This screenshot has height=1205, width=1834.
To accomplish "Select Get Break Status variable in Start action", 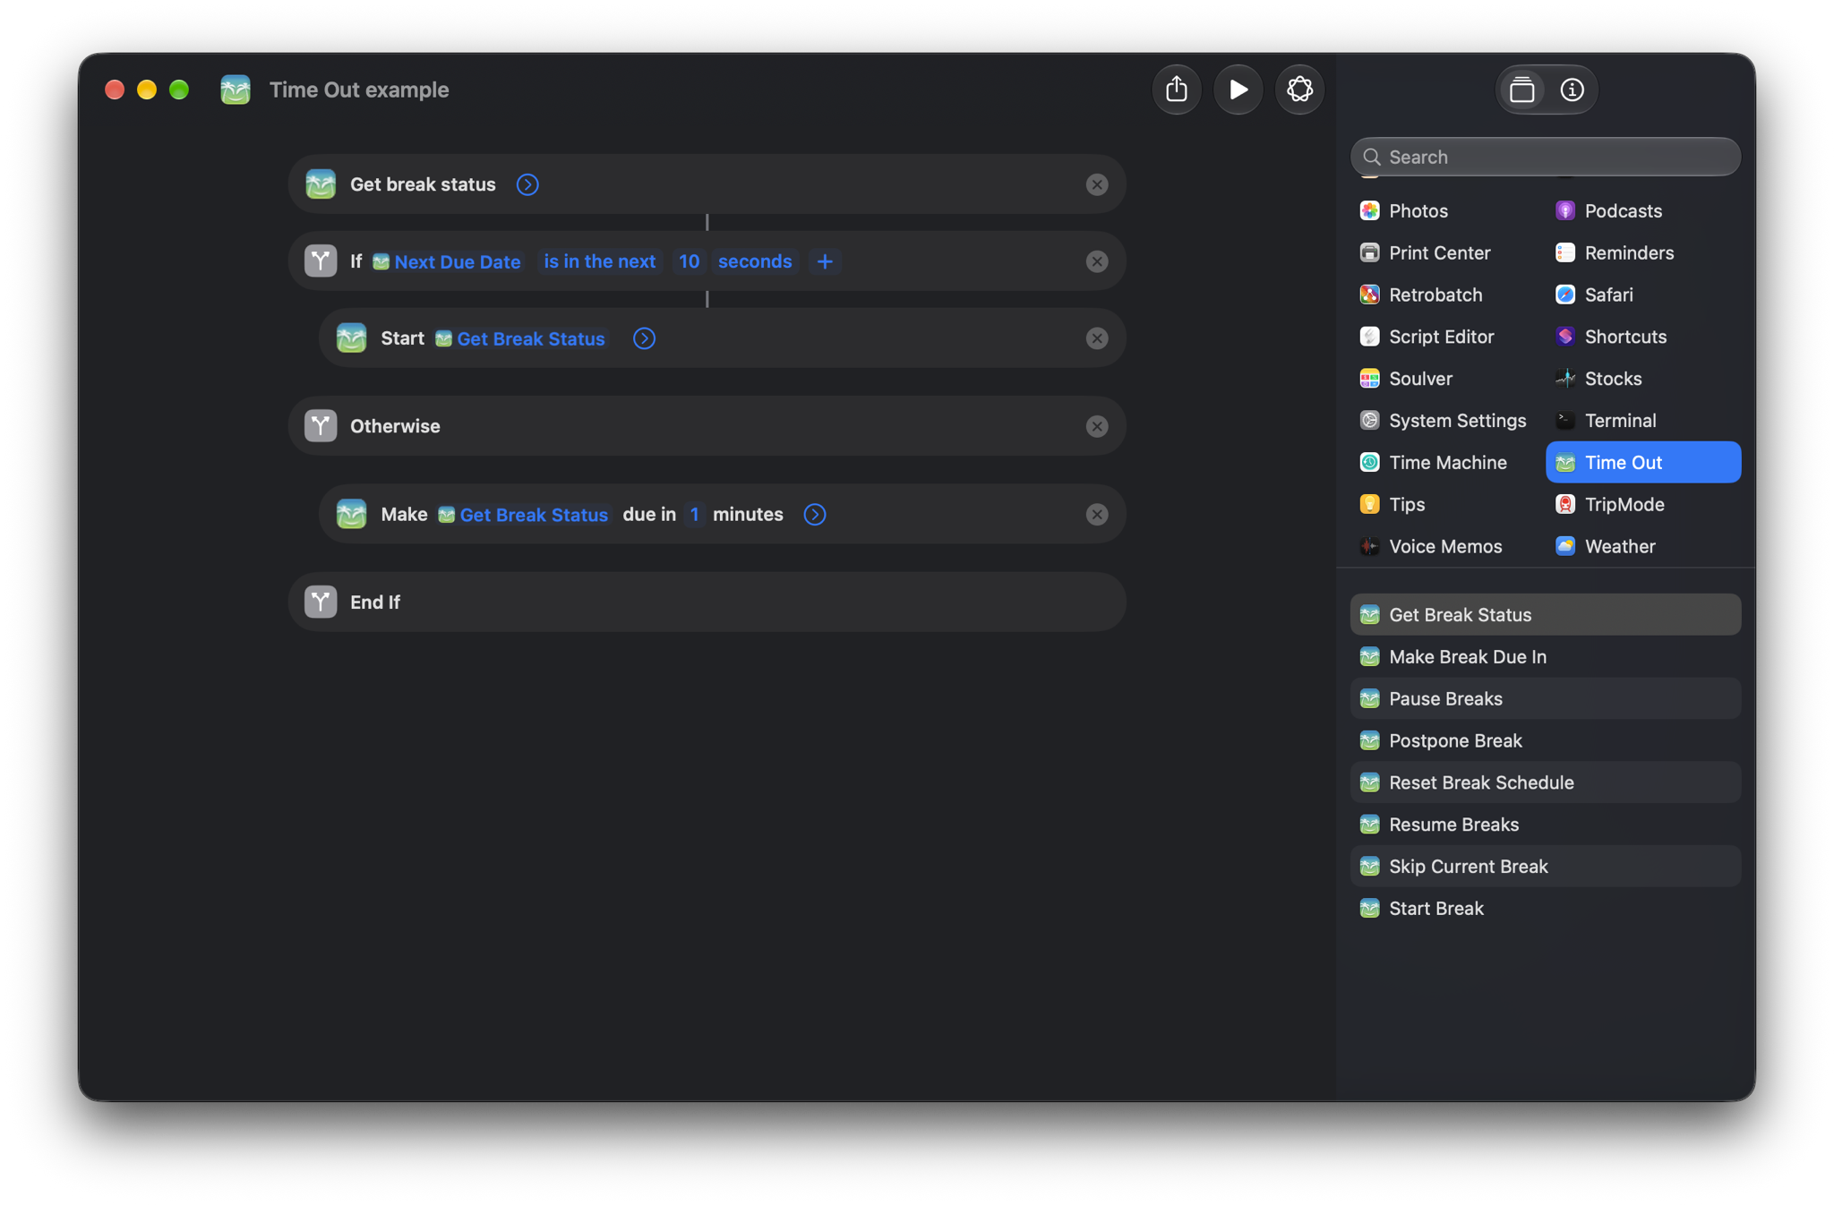I will click(x=520, y=338).
